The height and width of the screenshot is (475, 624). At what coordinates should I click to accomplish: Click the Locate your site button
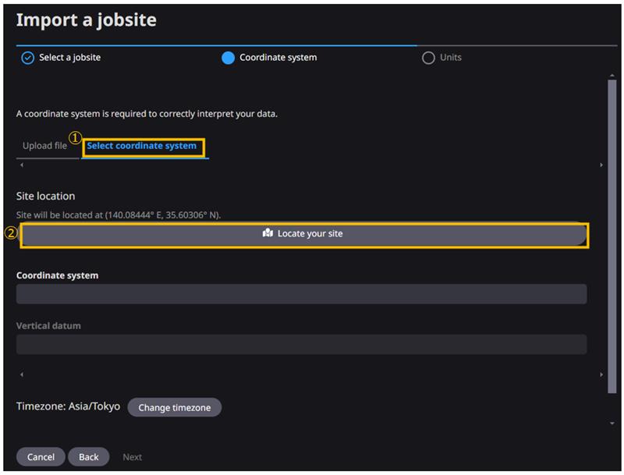pos(304,235)
